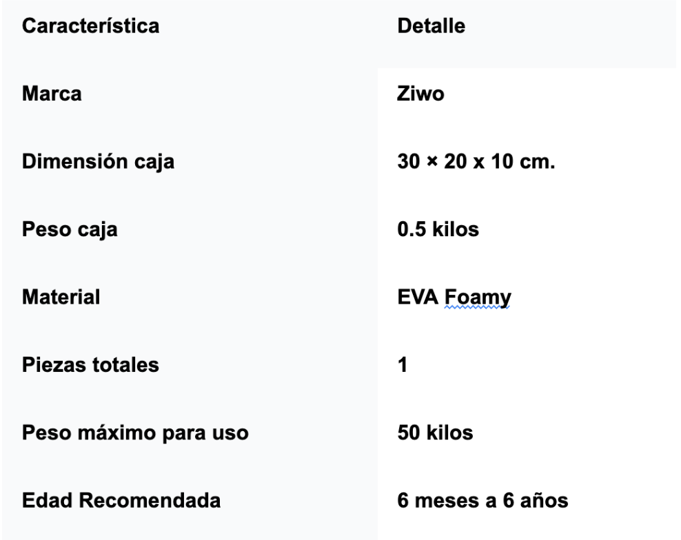The width and height of the screenshot is (681, 540).
Task: Click the "Característica" header cell
Action: (x=91, y=28)
